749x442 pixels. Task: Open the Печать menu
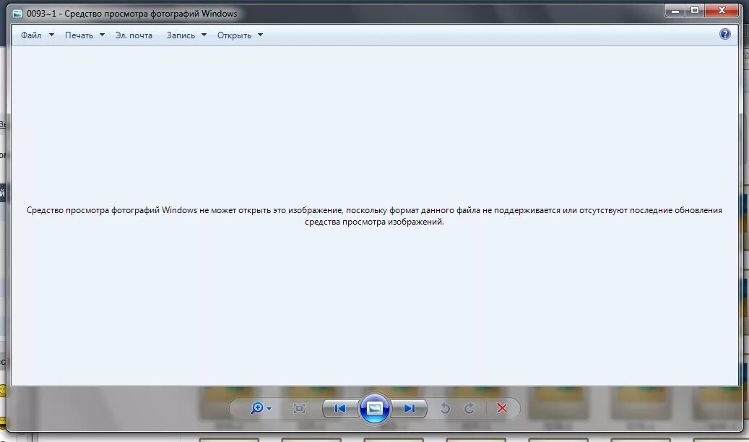point(79,35)
